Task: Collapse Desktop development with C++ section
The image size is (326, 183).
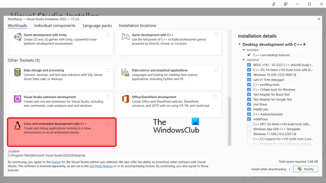Action: 239,44
